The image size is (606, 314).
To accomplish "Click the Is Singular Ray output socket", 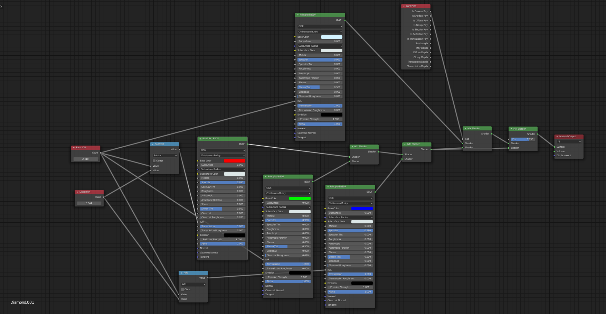I will tap(430, 30).
